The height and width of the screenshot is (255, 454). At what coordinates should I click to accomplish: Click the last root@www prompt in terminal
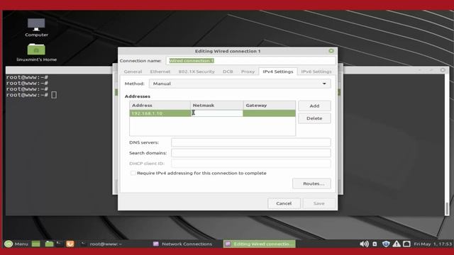(x=27, y=95)
